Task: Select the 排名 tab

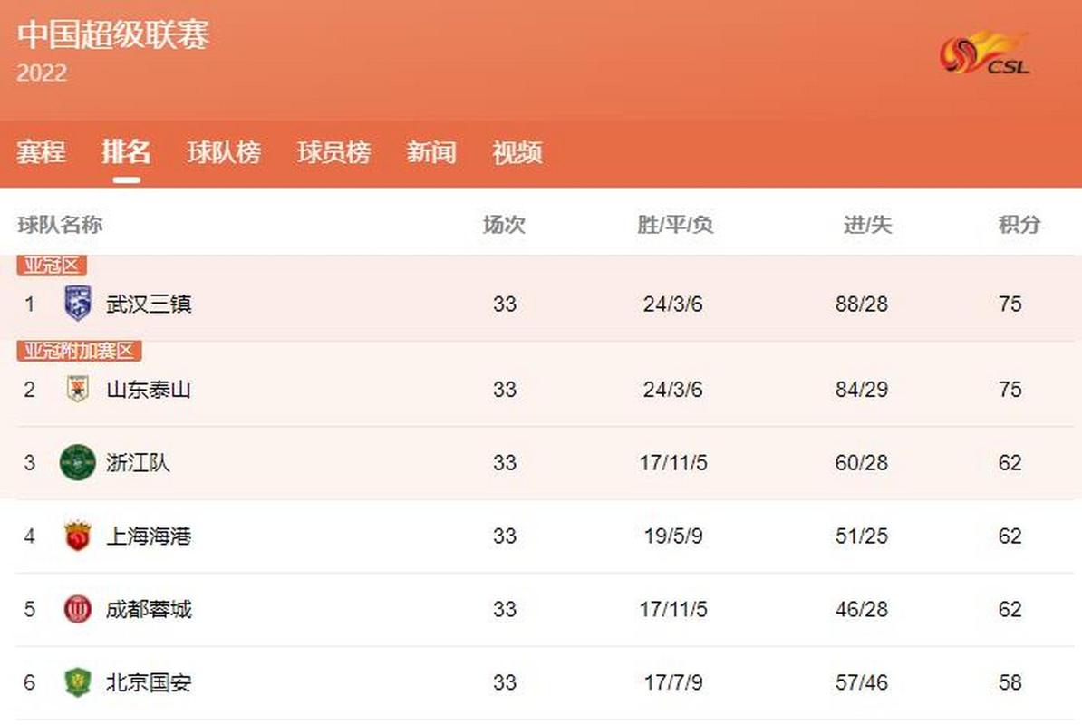Action: point(126,151)
